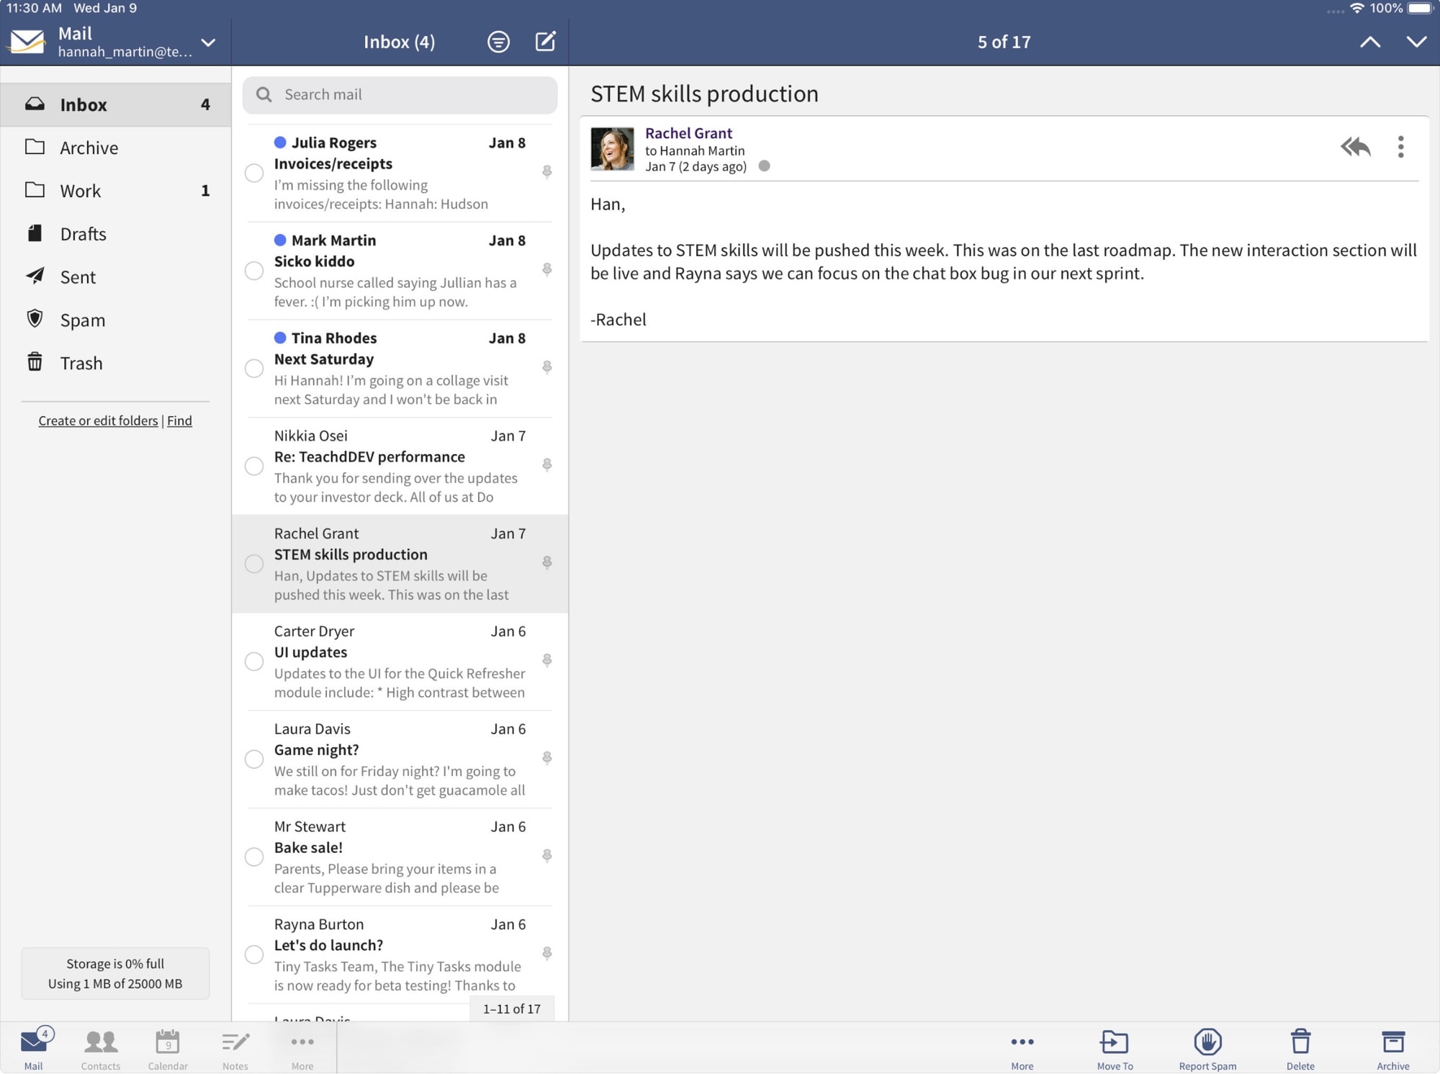1440x1074 pixels.
Task: Open the Calendar app
Action: [x=167, y=1048]
